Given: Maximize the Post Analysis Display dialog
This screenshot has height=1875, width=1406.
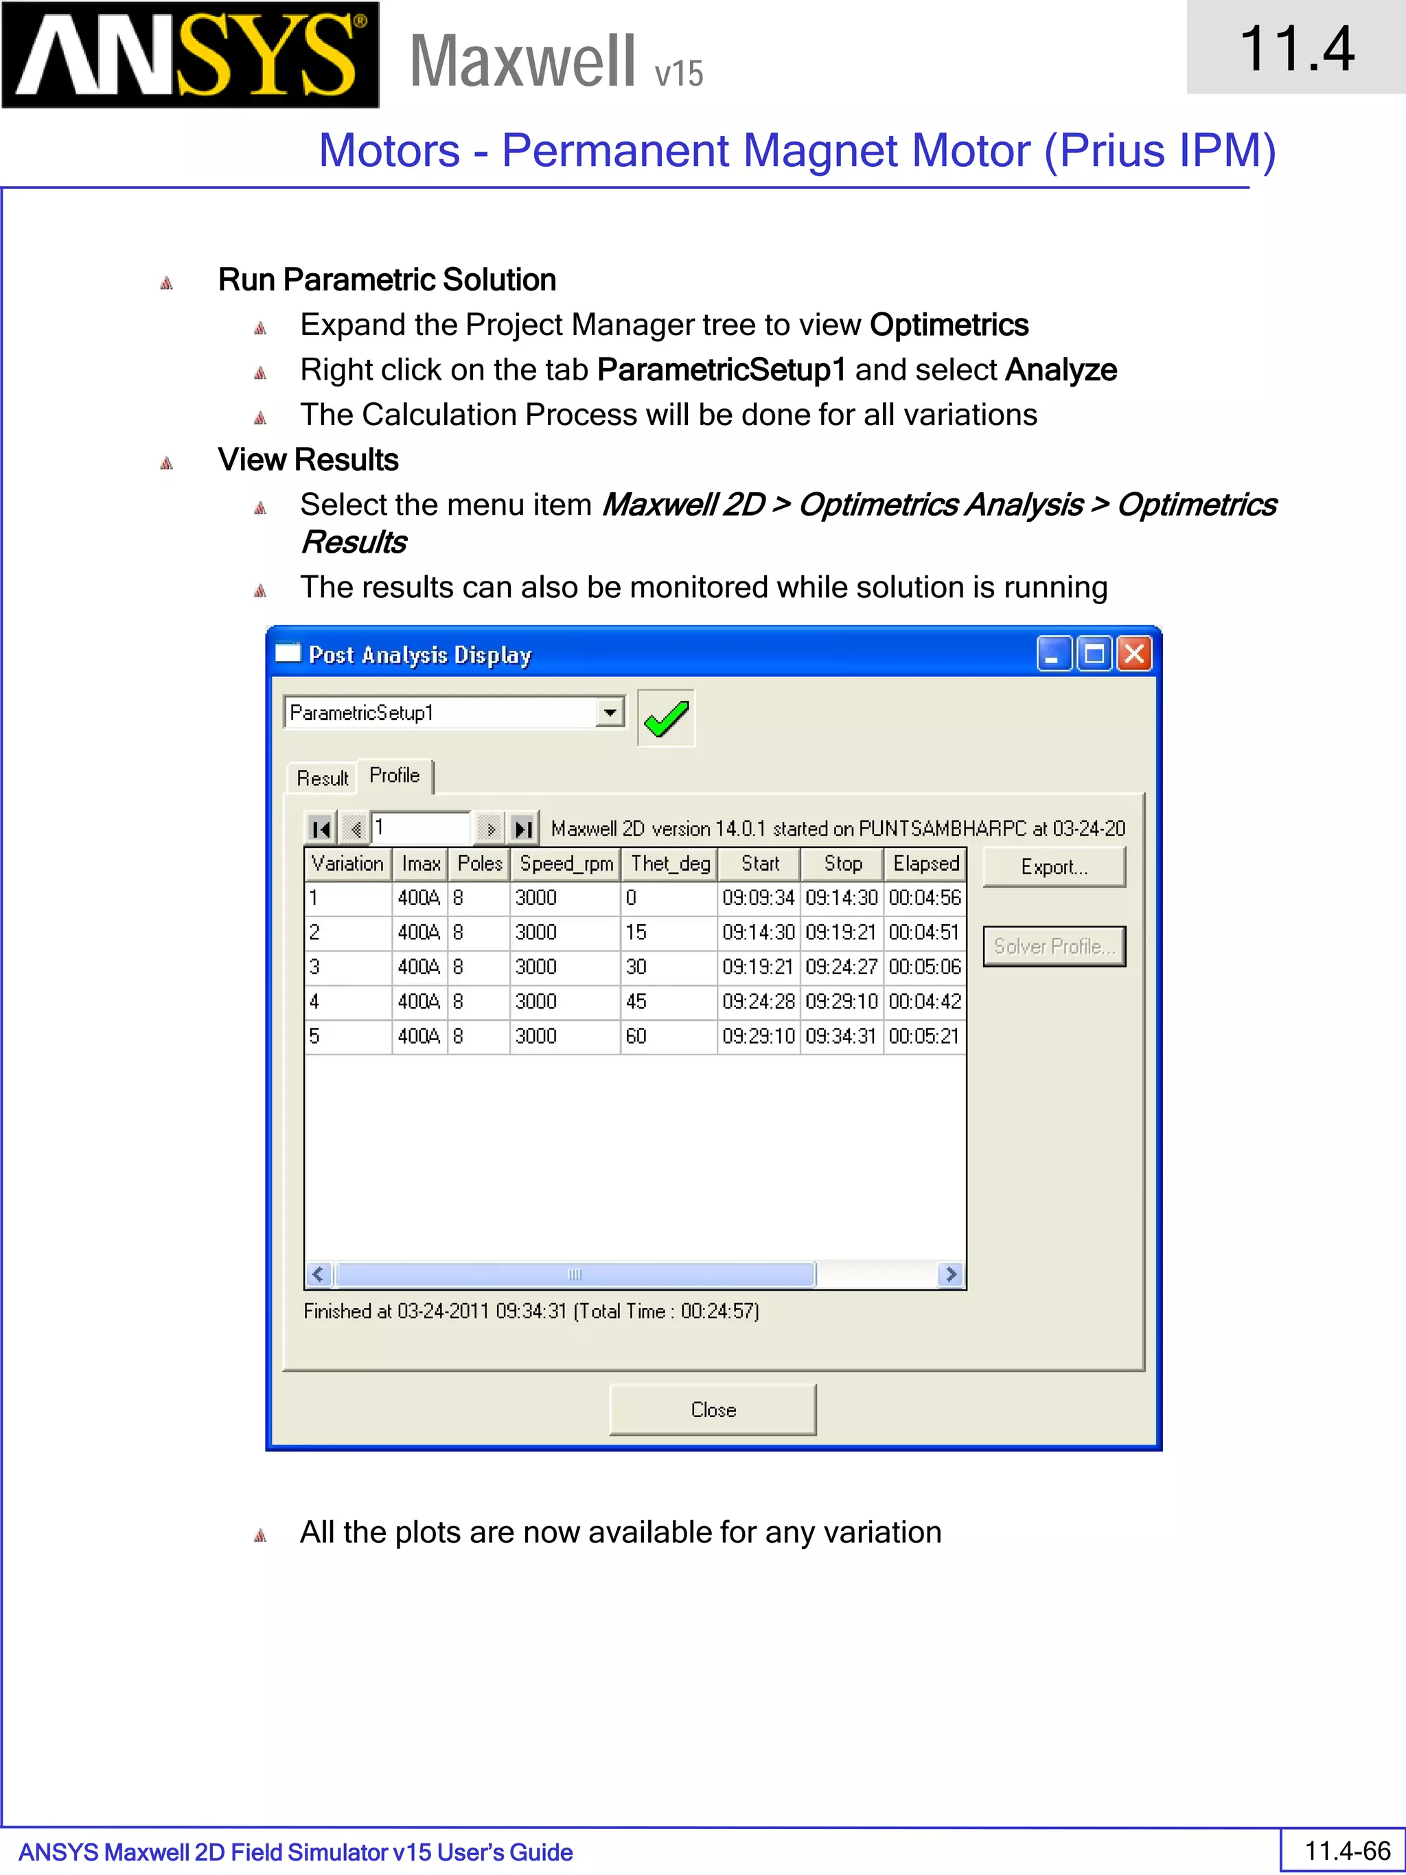Looking at the screenshot, I should pos(1094,654).
